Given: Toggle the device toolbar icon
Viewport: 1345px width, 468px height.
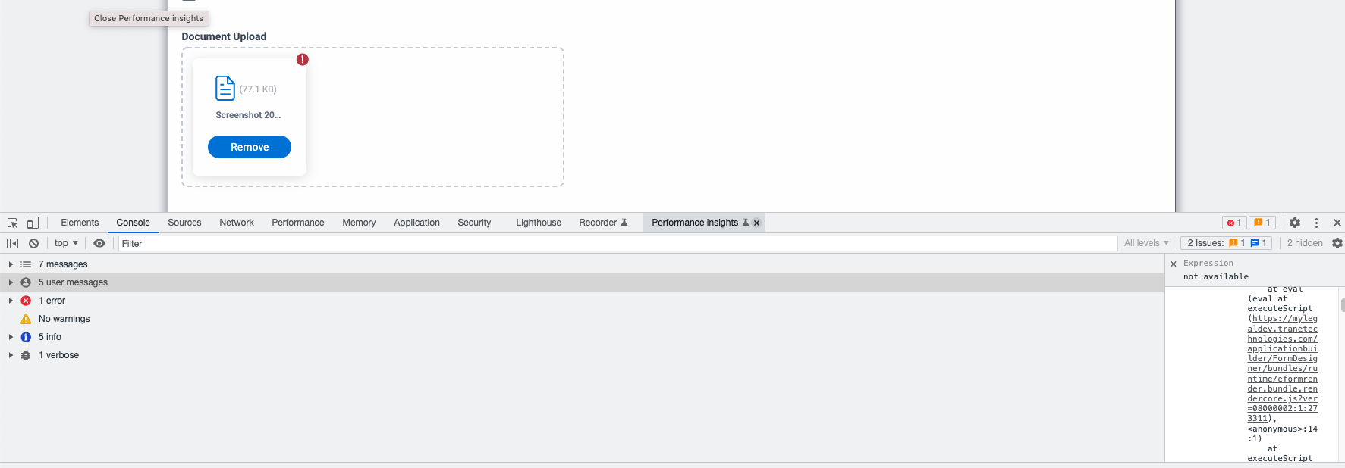Looking at the screenshot, I should (33, 223).
